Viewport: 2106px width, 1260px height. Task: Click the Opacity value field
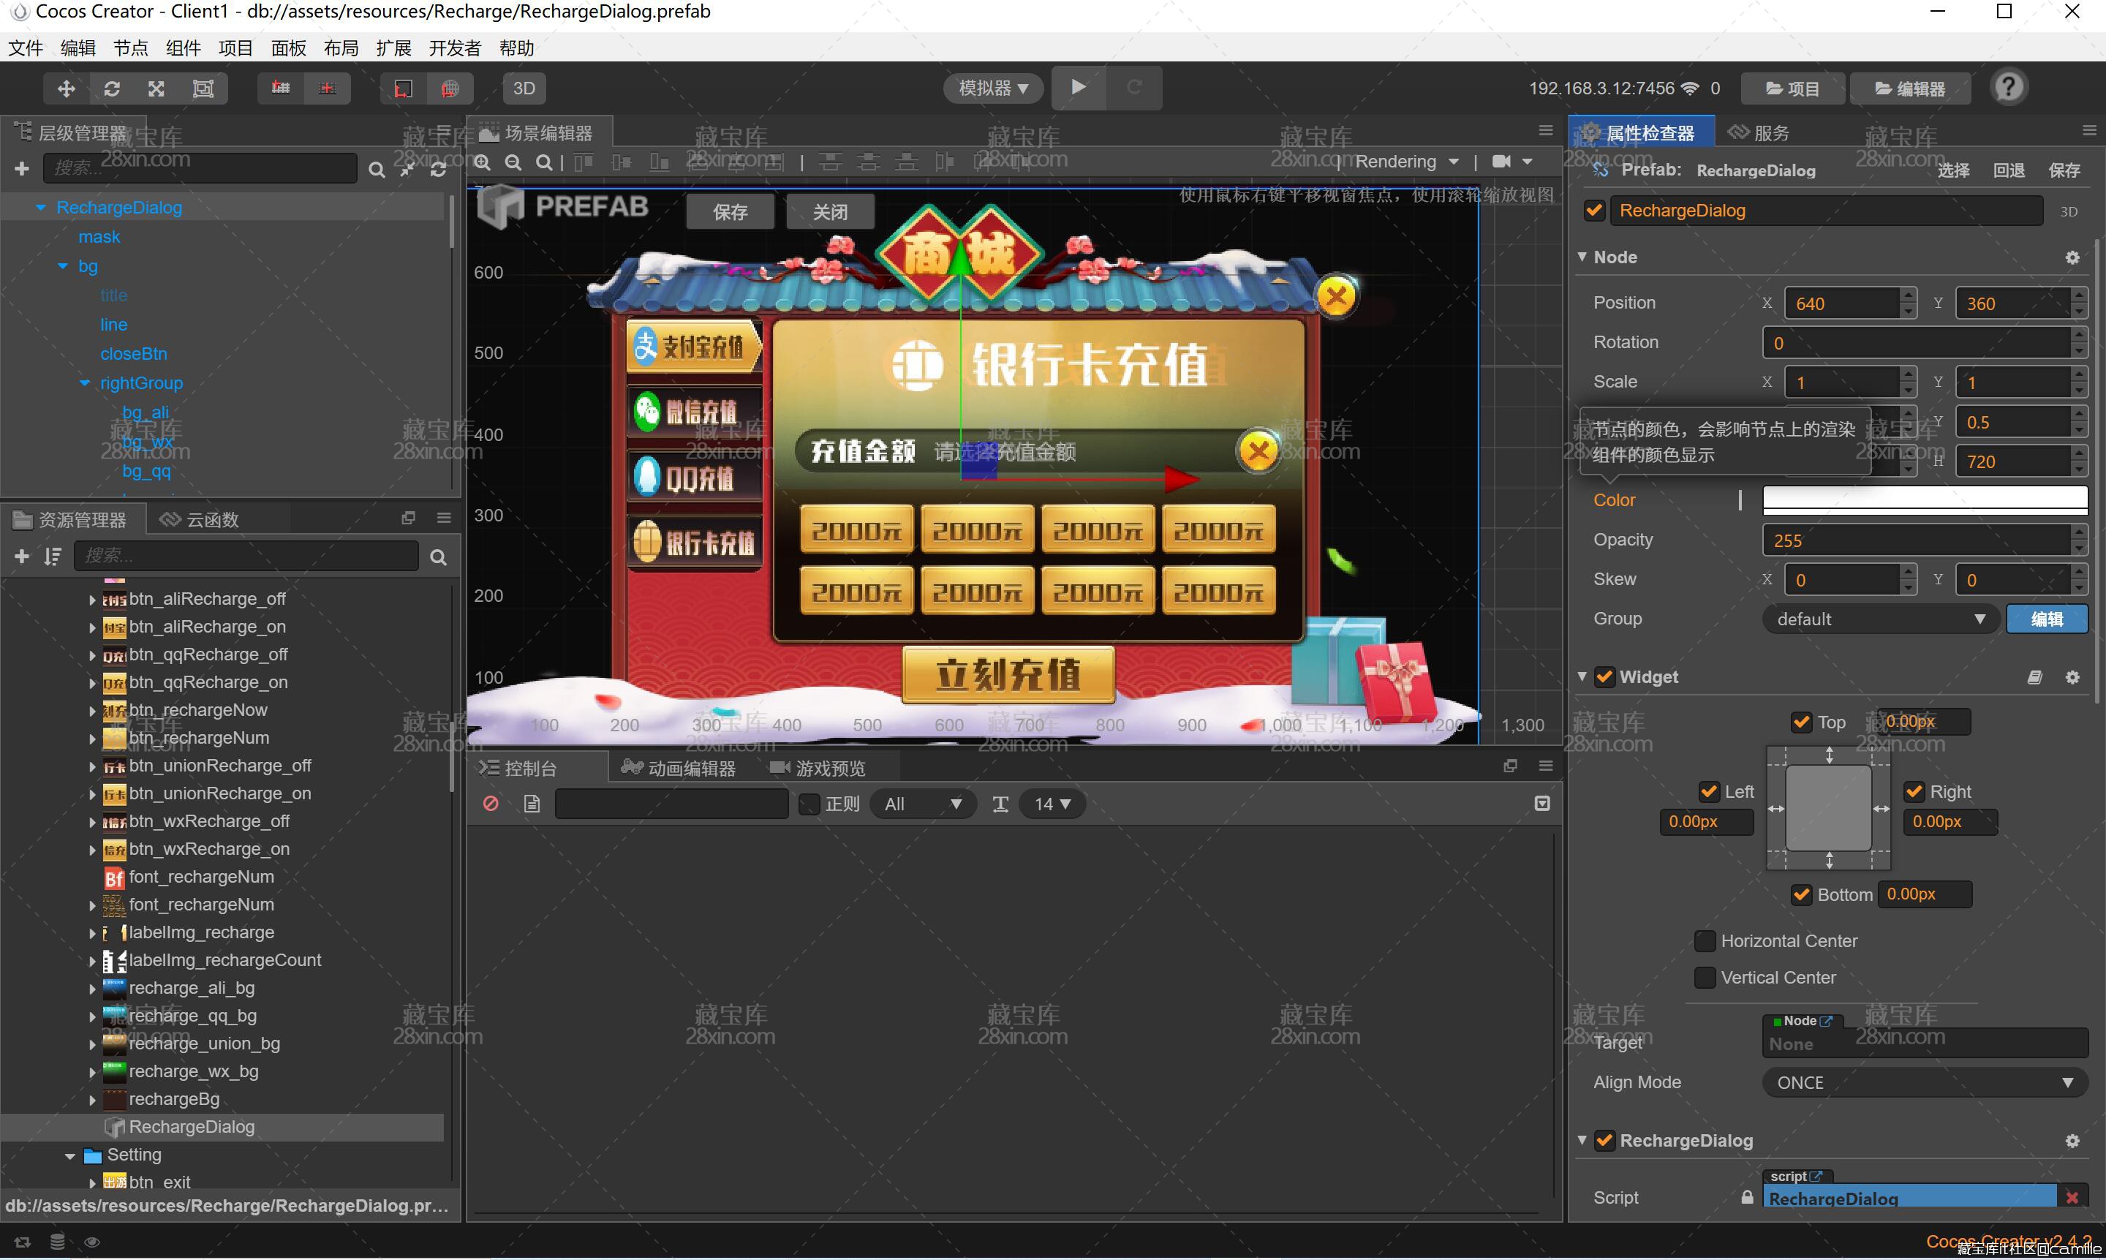point(1916,540)
